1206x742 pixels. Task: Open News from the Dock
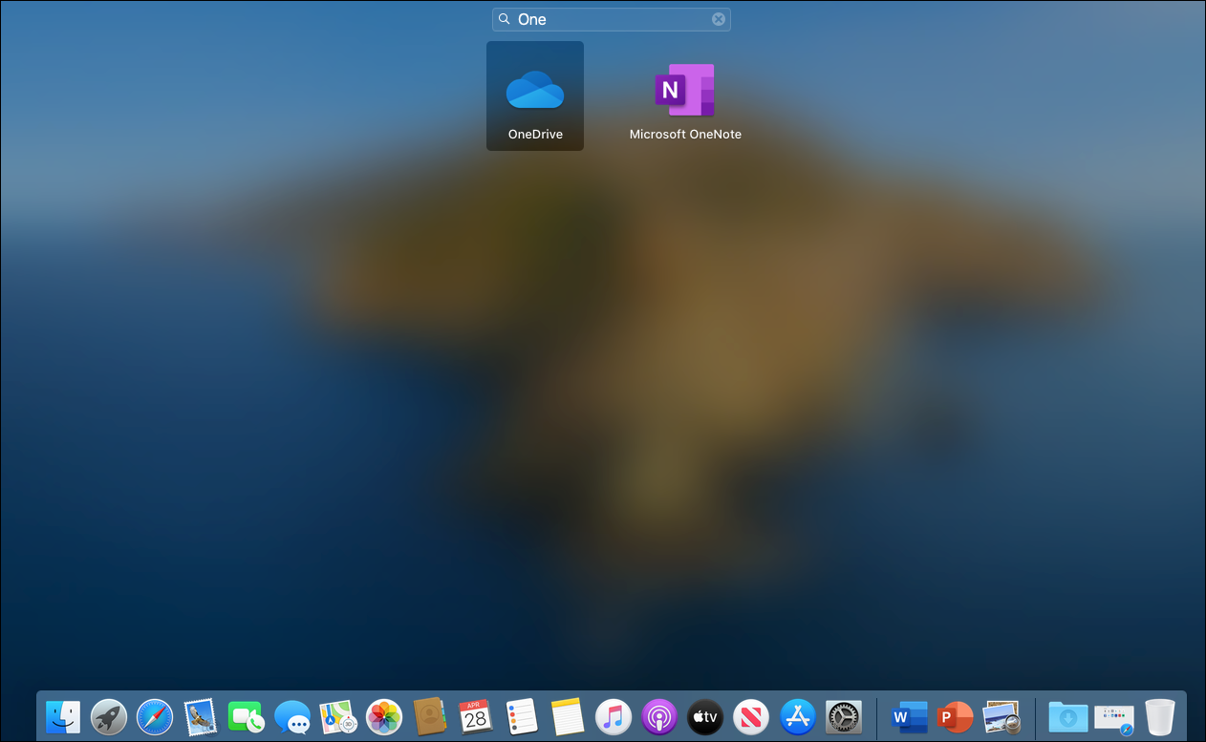(x=751, y=715)
